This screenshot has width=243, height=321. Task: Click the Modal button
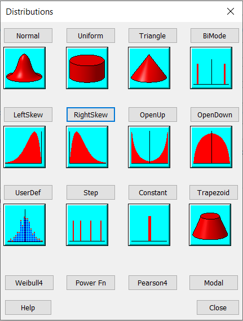coord(214,283)
